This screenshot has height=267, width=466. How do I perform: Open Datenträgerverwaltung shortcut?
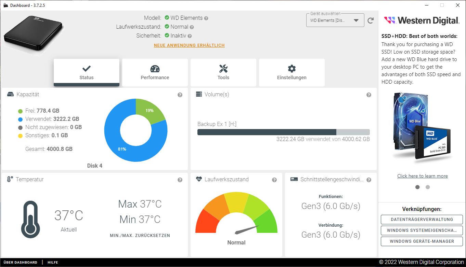(x=422, y=220)
